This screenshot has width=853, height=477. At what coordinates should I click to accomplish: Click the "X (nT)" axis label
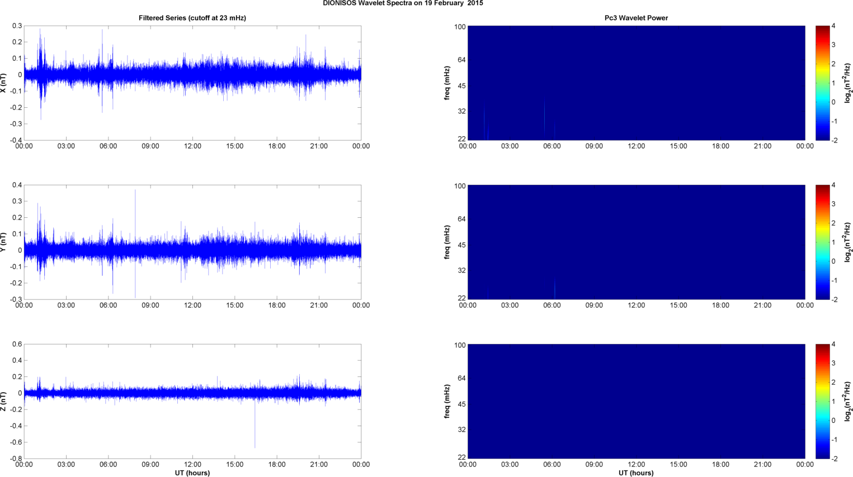4,83
